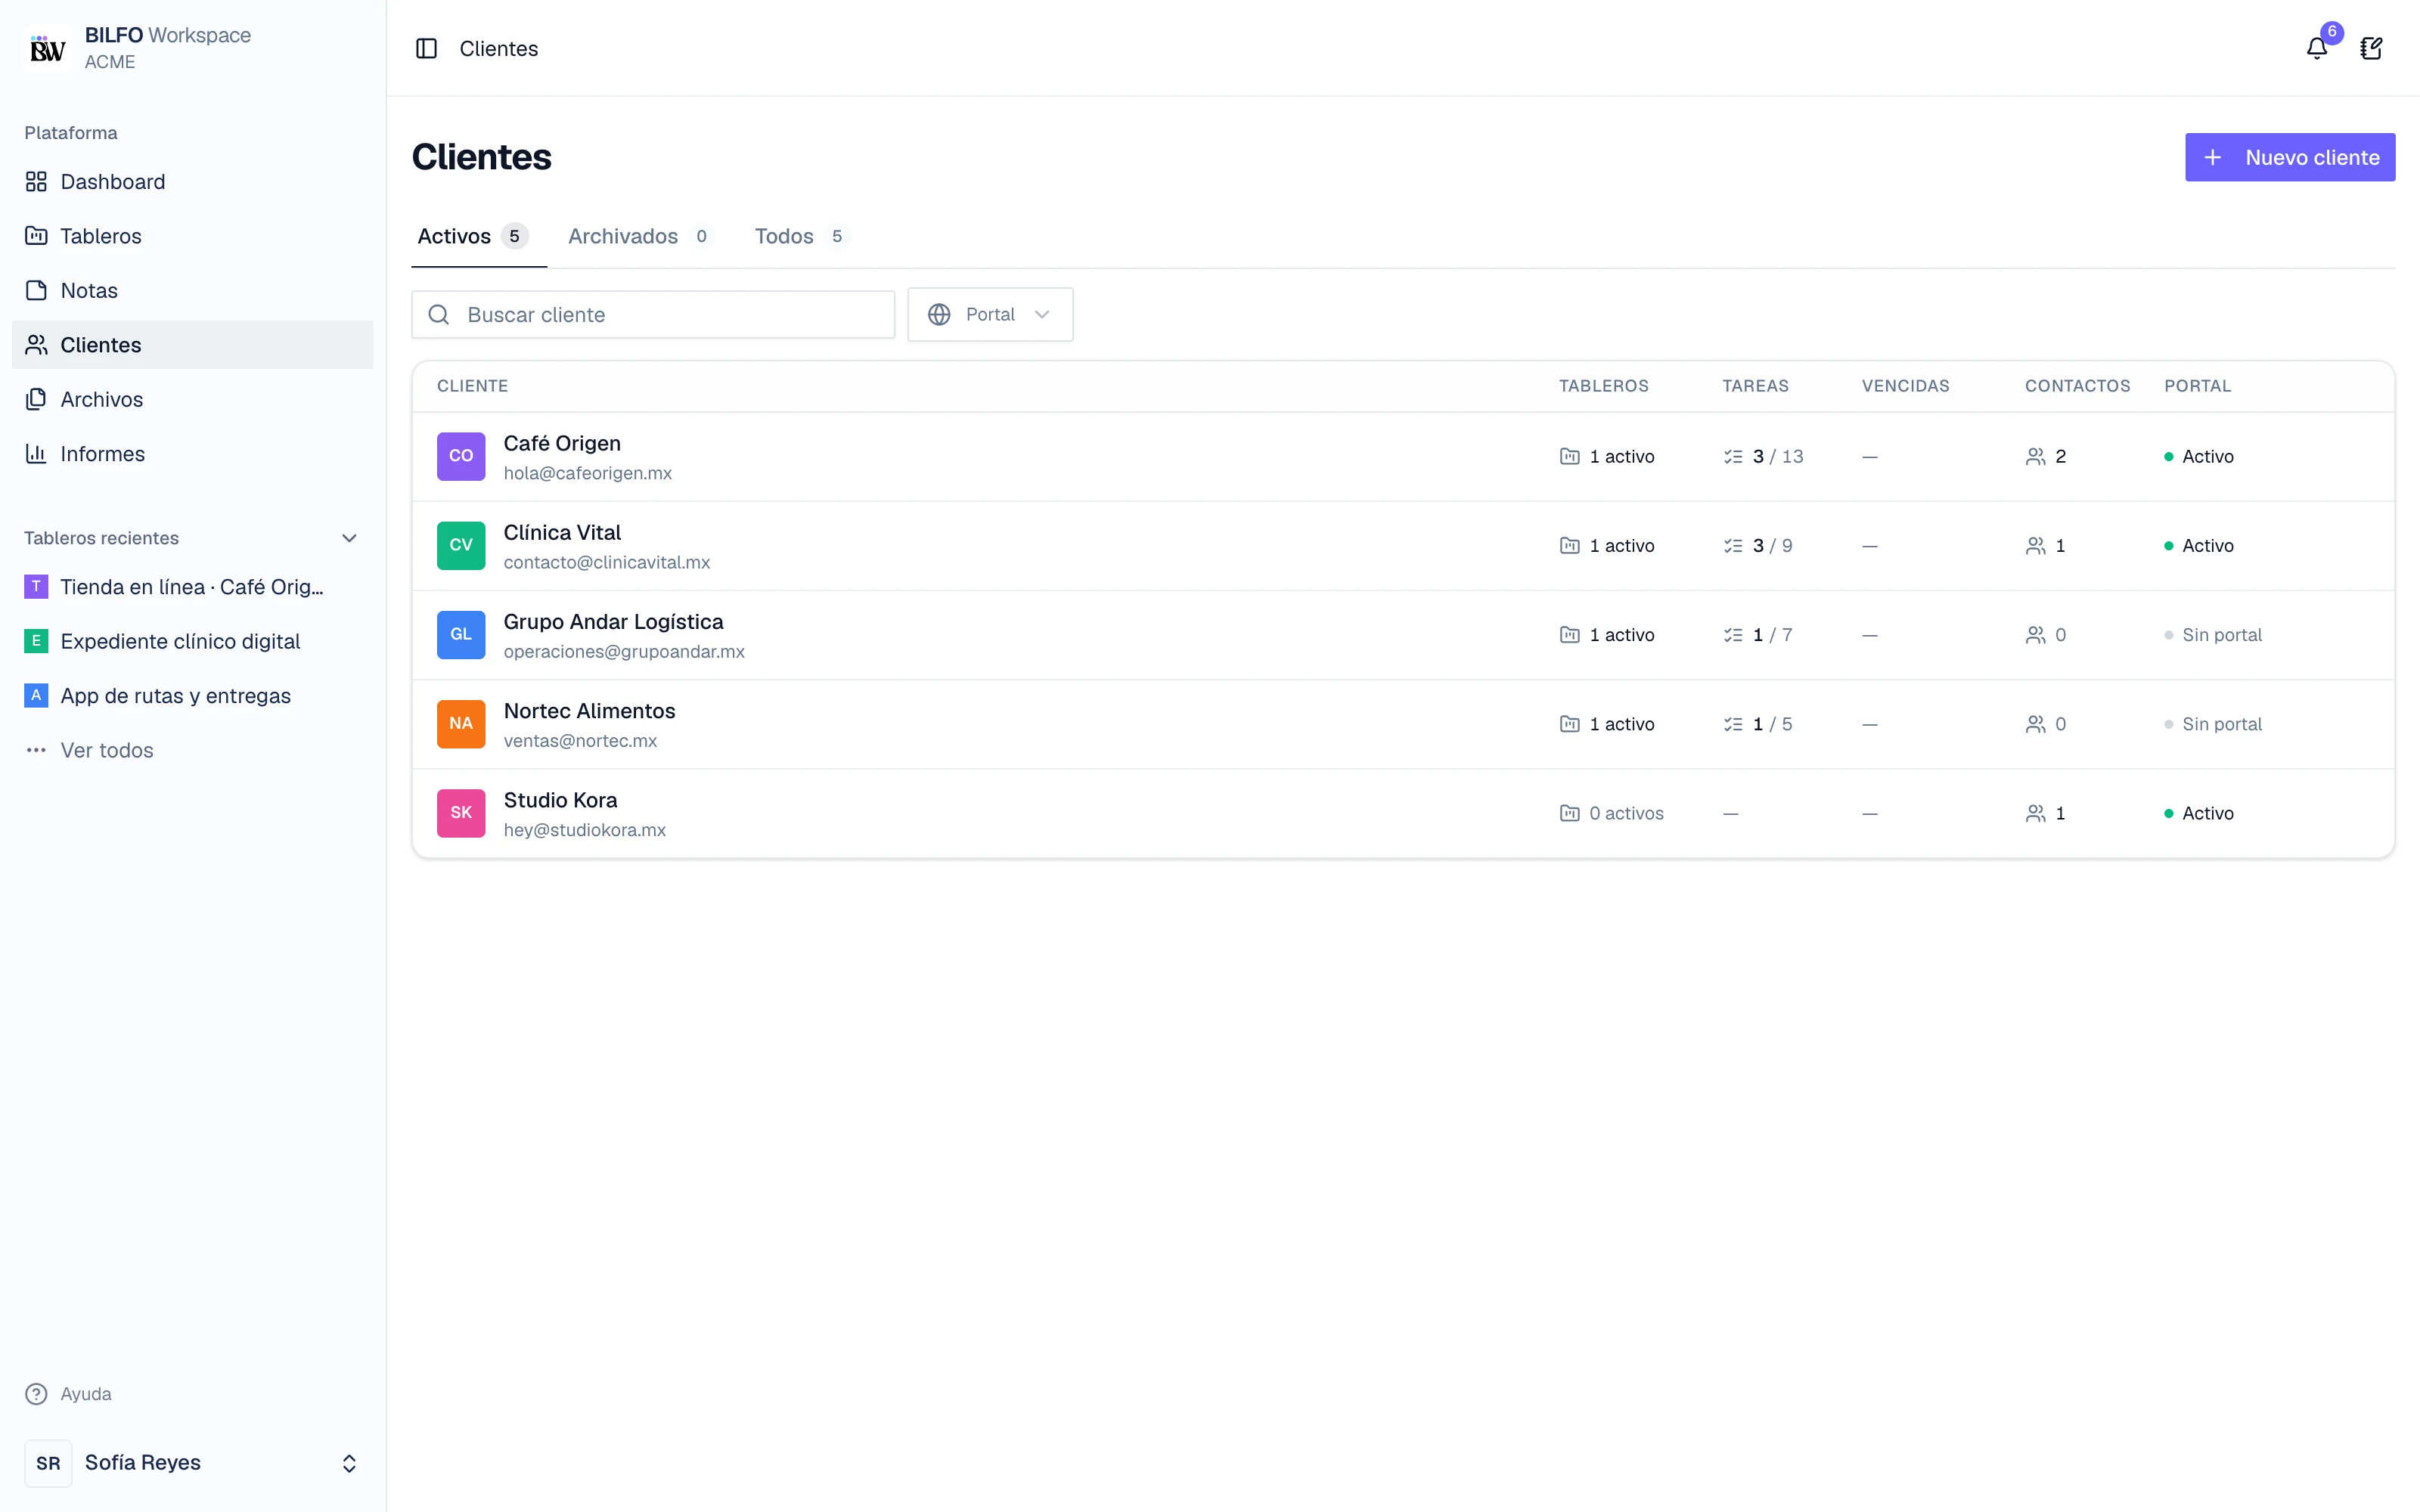Open Dashboard from the sidebar
The image size is (2420, 1512).
pyautogui.click(x=193, y=182)
